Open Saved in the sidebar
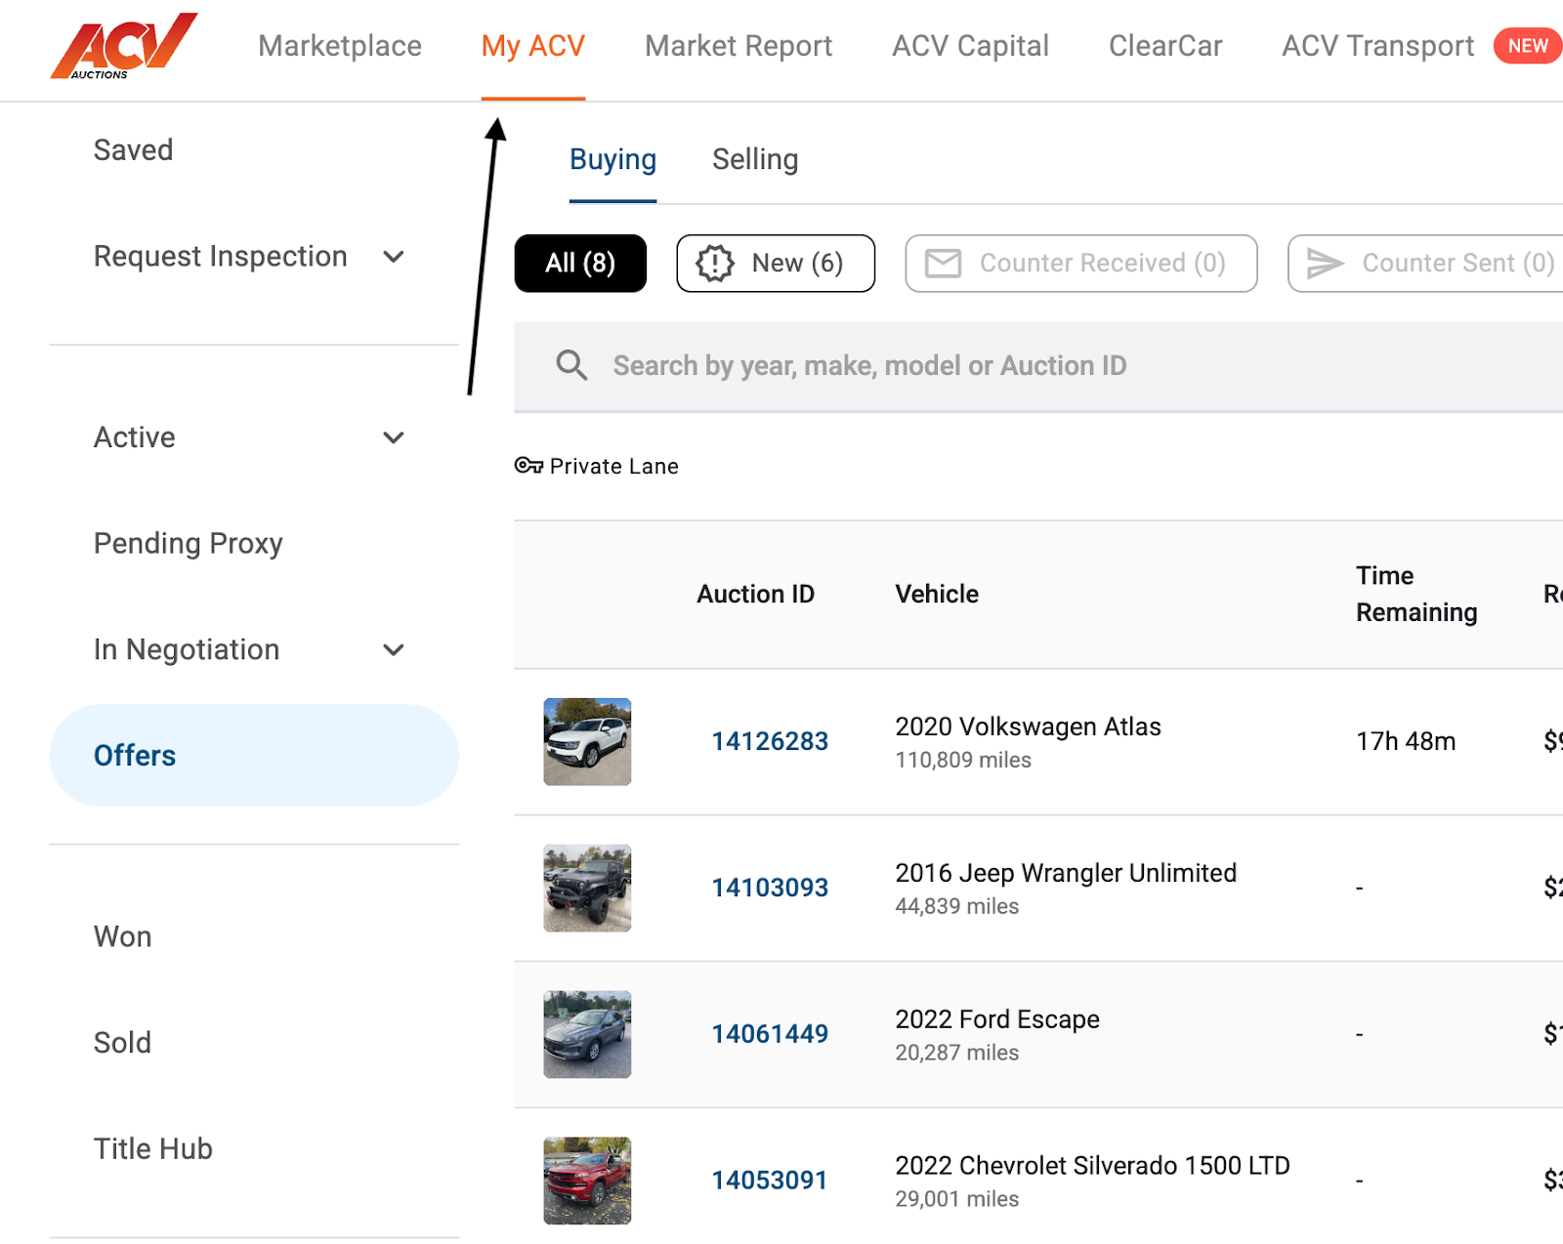The width and height of the screenshot is (1563, 1244). (133, 149)
